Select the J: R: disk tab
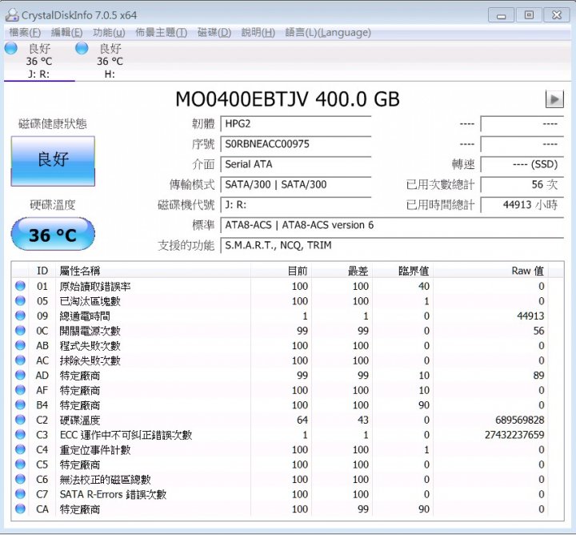Screen dimensions: 576x535 coord(39,61)
